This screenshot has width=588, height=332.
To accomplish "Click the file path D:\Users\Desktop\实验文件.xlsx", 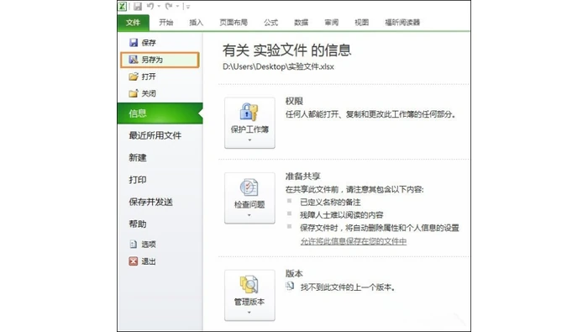I will coord(278,66).
